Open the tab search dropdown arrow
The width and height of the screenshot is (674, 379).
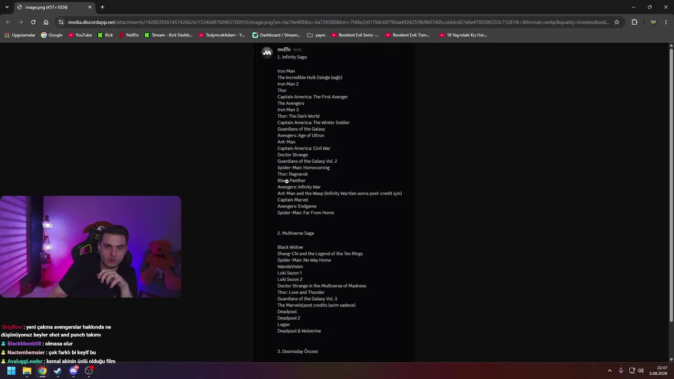tap(6, 7)
